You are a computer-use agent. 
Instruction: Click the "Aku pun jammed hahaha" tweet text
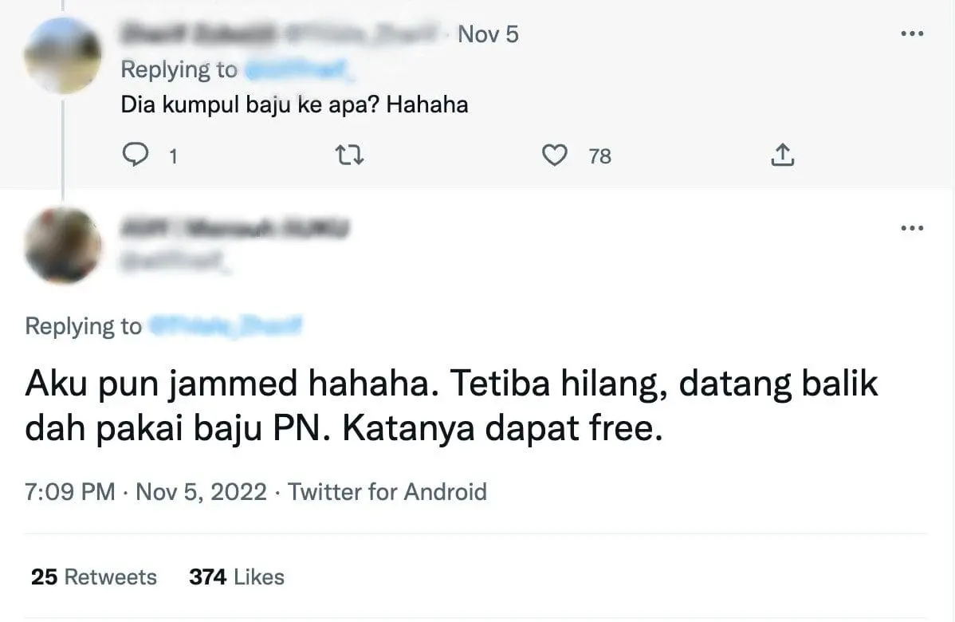tap(450, 407)
